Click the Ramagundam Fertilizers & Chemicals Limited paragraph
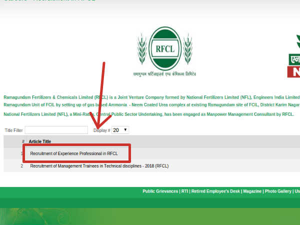This screenshot has height=225, width=300. 151,101
